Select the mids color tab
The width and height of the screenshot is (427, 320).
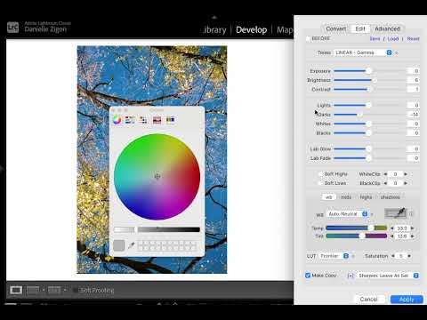coord(346,197)
